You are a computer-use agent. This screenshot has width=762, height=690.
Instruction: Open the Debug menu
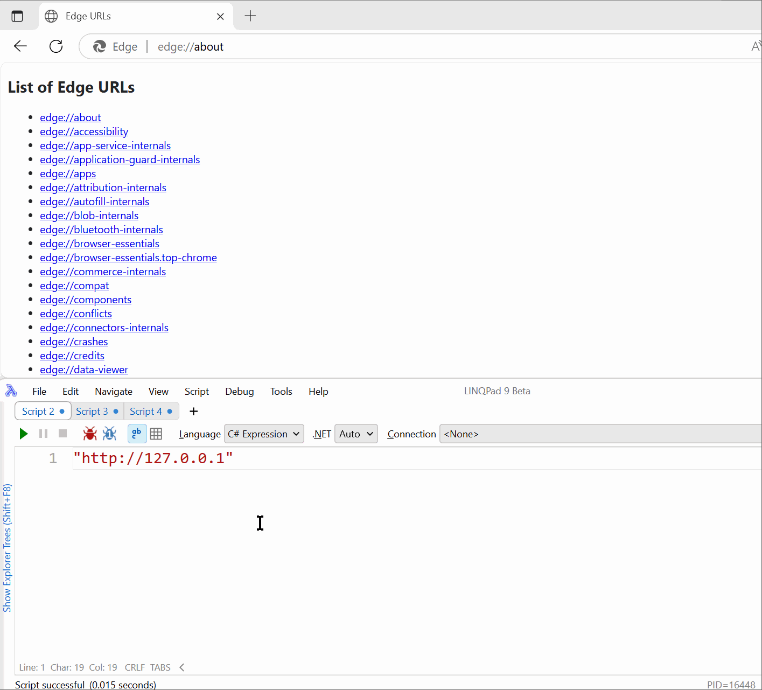(240, 392)
